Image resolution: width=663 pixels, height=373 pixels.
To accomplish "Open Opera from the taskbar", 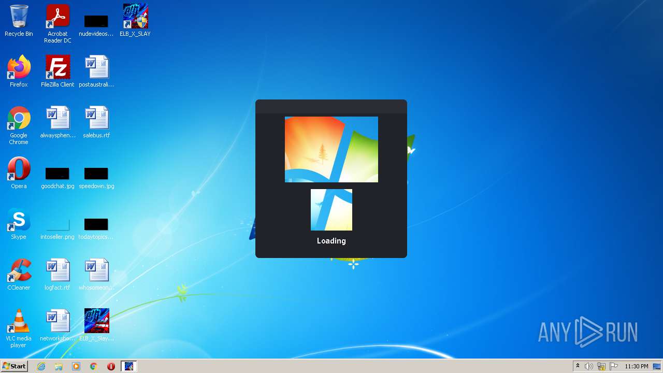I will pos(111,366).
